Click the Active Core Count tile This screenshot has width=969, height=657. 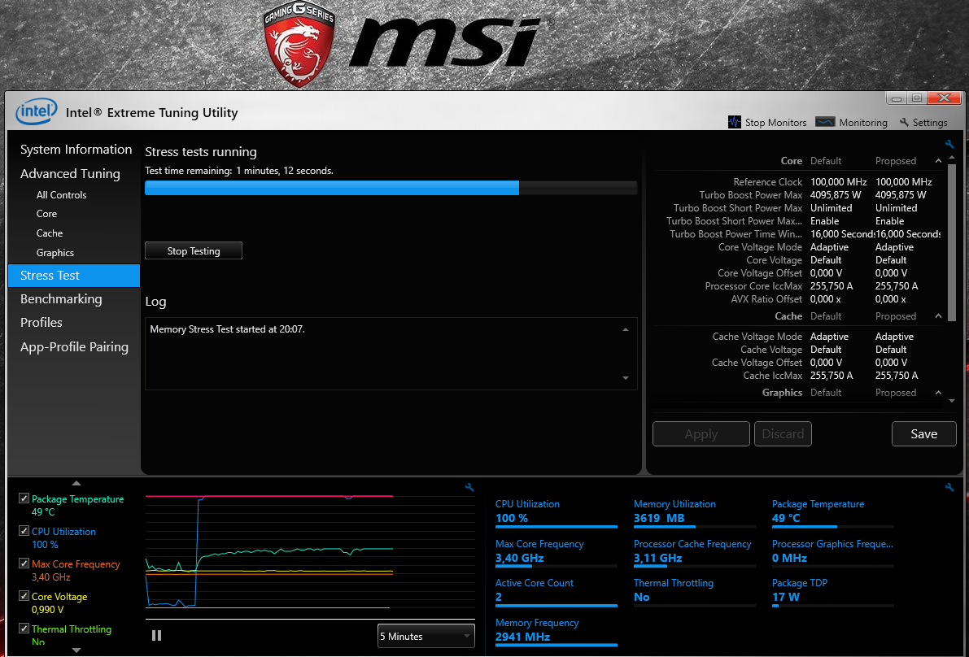tap(557, 592)
